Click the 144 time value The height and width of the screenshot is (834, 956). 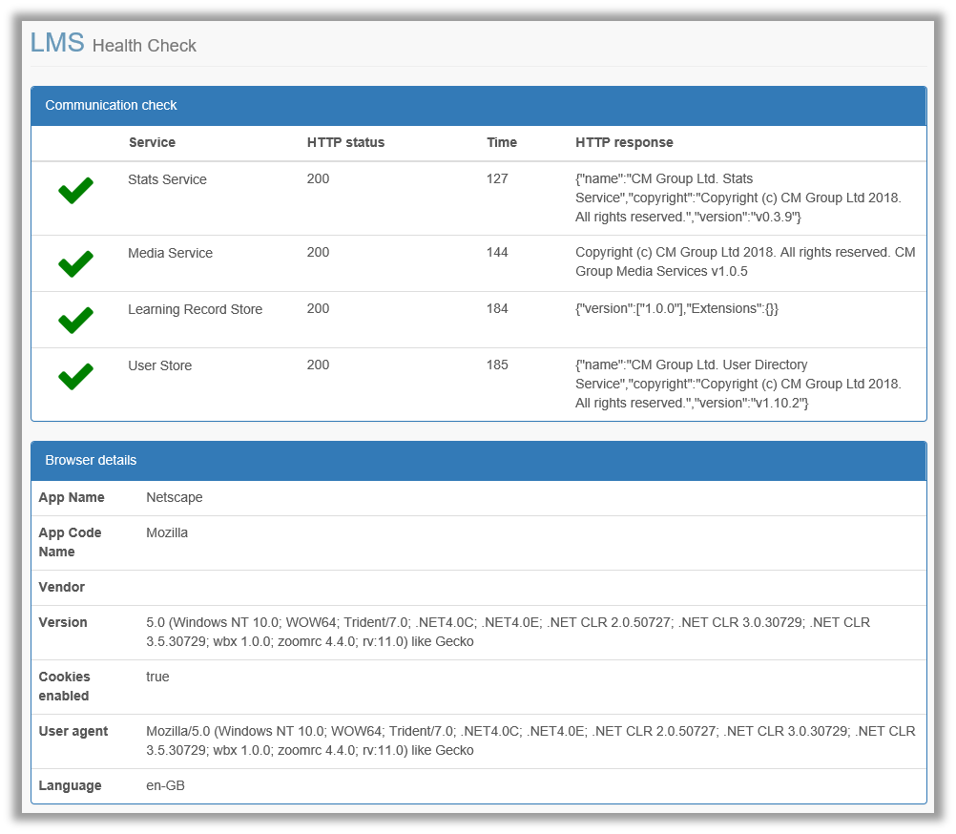[x=497, y=252]
